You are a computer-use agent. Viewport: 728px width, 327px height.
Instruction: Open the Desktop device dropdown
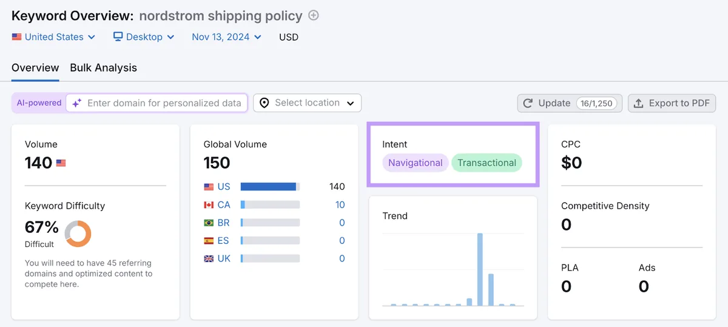coord(144,37)
